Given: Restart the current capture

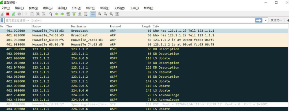Looking at the screenshot, I should [x=13, y=14].
